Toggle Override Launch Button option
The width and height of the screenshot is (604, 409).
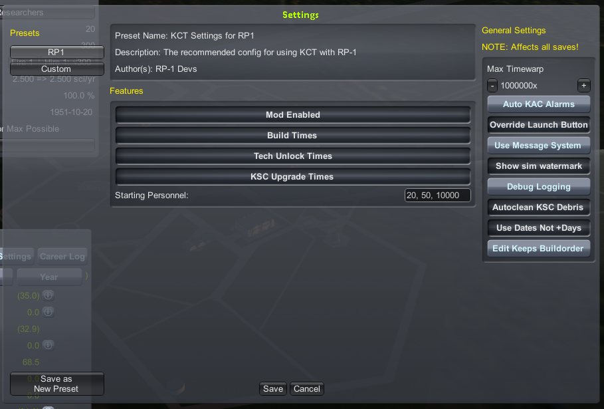[x=538, y=125]
